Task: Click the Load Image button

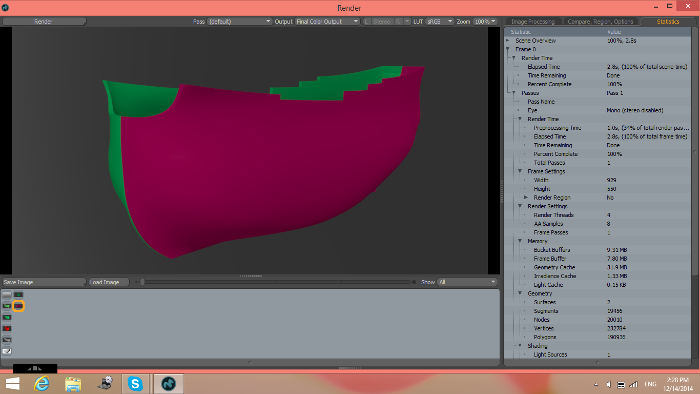Action: pos(109,282)
